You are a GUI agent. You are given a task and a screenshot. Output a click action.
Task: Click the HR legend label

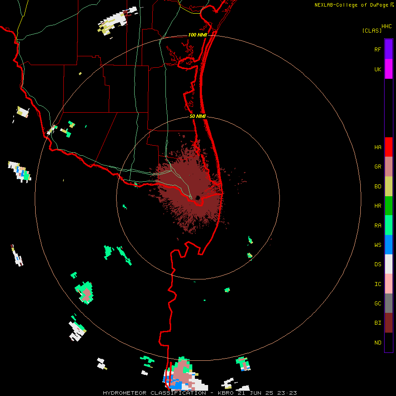pos(378,206)
